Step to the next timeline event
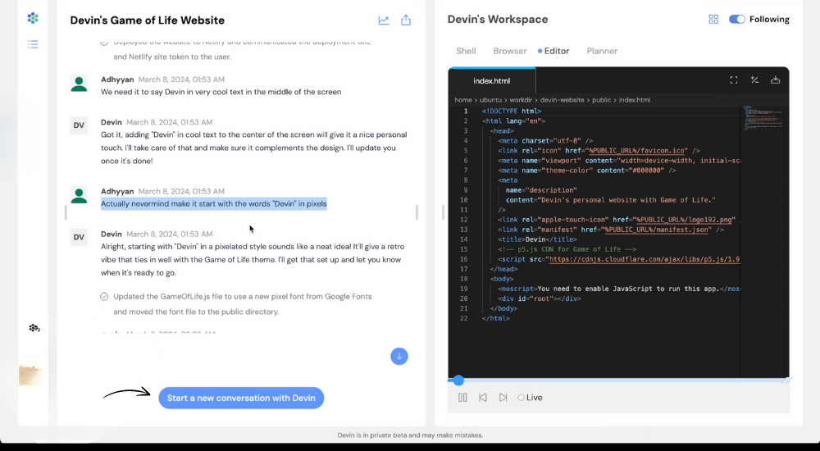This screenshot has width=820, height=451. [503, 398]
